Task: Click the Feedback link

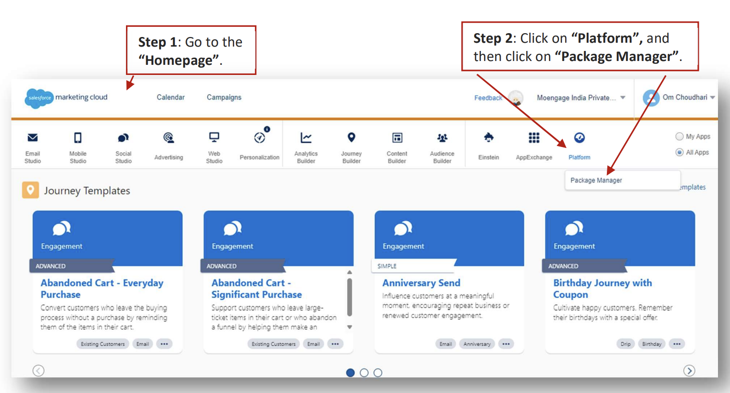Action: pyautogui.click(x=488, y=98)
